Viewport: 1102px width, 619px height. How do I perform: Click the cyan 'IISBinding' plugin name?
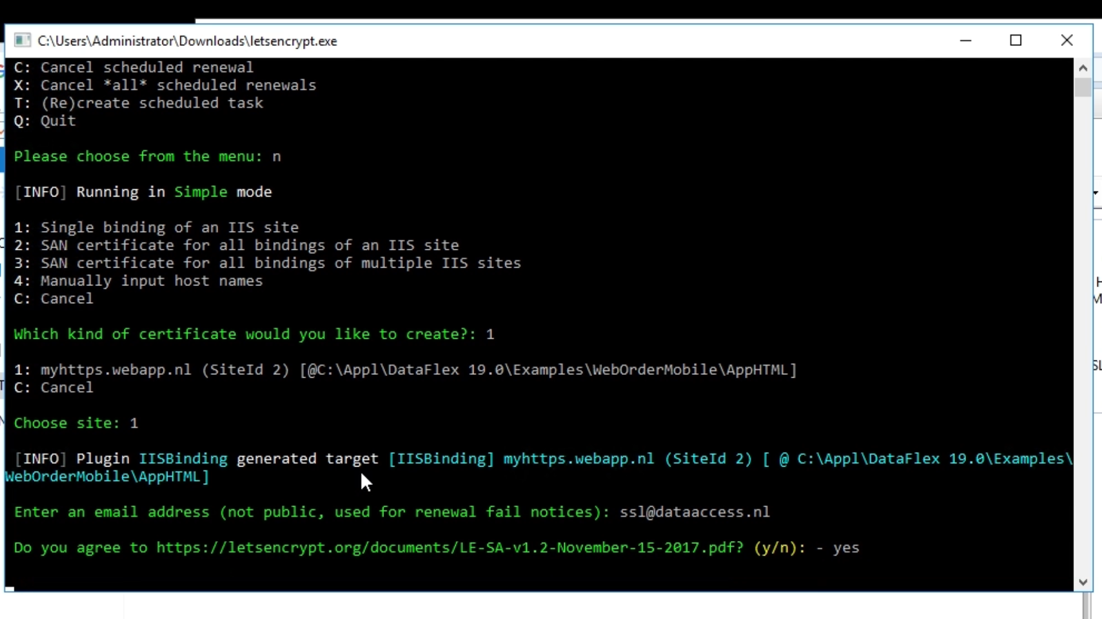[x=183, y=459]
